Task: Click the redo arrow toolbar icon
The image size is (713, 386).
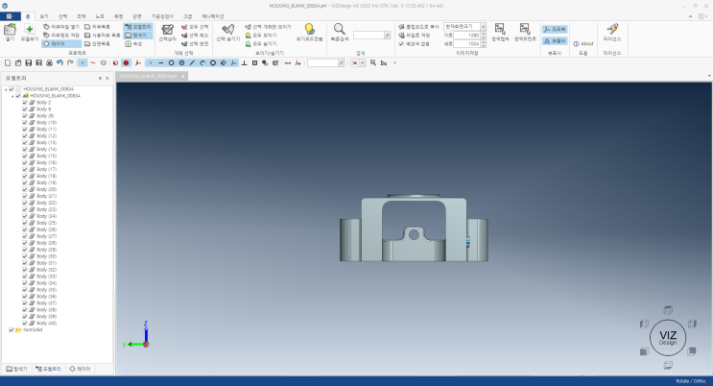Action: (70, 62)
